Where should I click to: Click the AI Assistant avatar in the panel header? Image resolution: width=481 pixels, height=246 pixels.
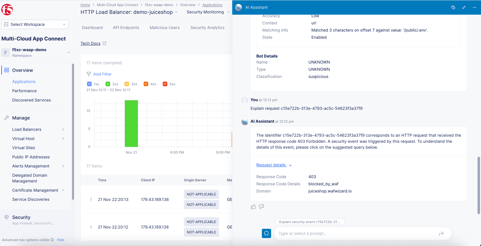point(238,7)
